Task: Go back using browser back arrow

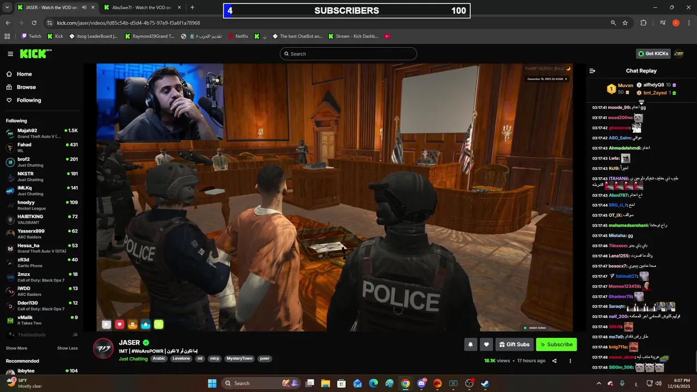Action: (x=8, y=23)
